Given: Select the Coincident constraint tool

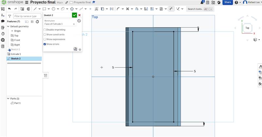Looking at the screenshot, I should coord(178,9).
